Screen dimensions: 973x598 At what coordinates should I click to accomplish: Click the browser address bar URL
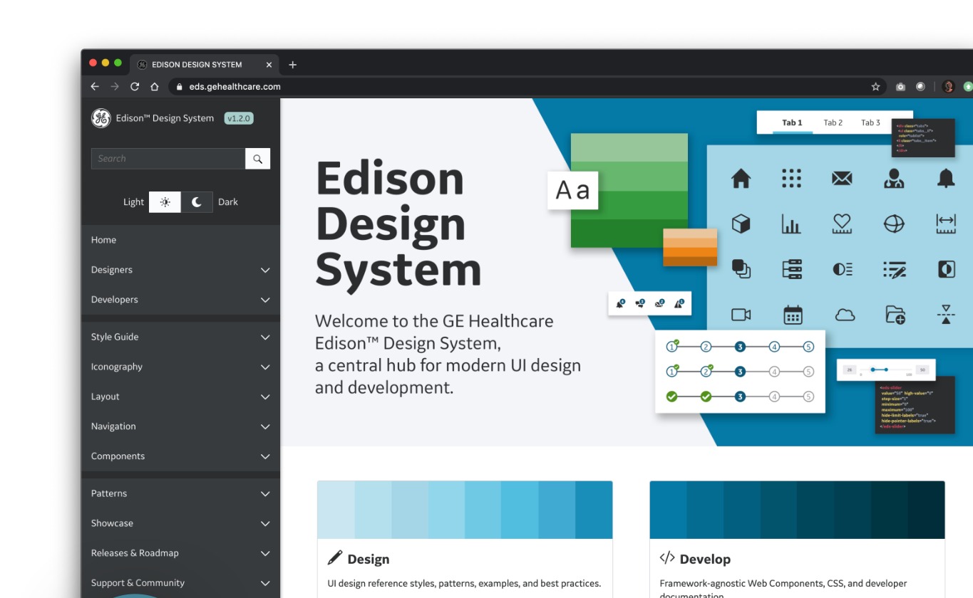[235, 87]
